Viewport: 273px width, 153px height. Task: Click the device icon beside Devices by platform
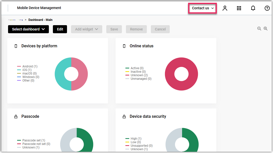16,46
